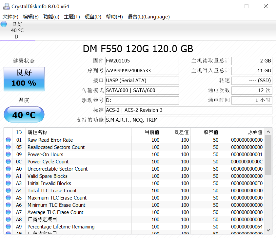276x238 pixels.
Task: Click the 良好 100 % health status button
Action: pos(24,79)
